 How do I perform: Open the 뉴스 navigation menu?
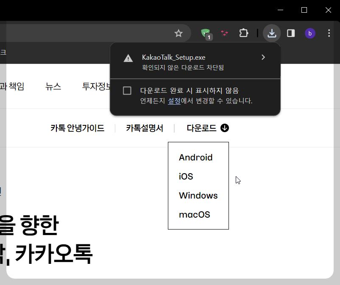pyautogui.click(x=53, y=86)
